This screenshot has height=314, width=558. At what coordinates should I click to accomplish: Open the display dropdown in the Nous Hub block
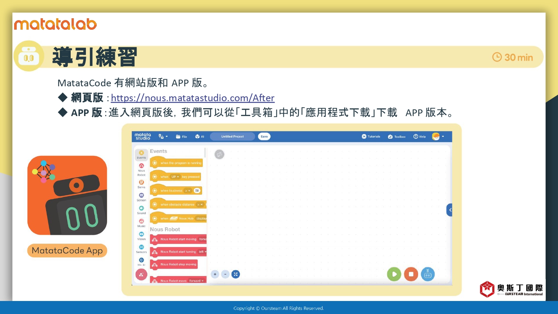tap(201, 218)
